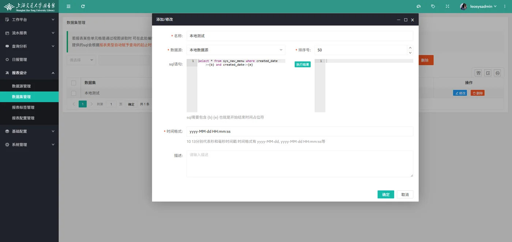Click the 名称 input field
512x242 pixels.
tap(300, 36)
